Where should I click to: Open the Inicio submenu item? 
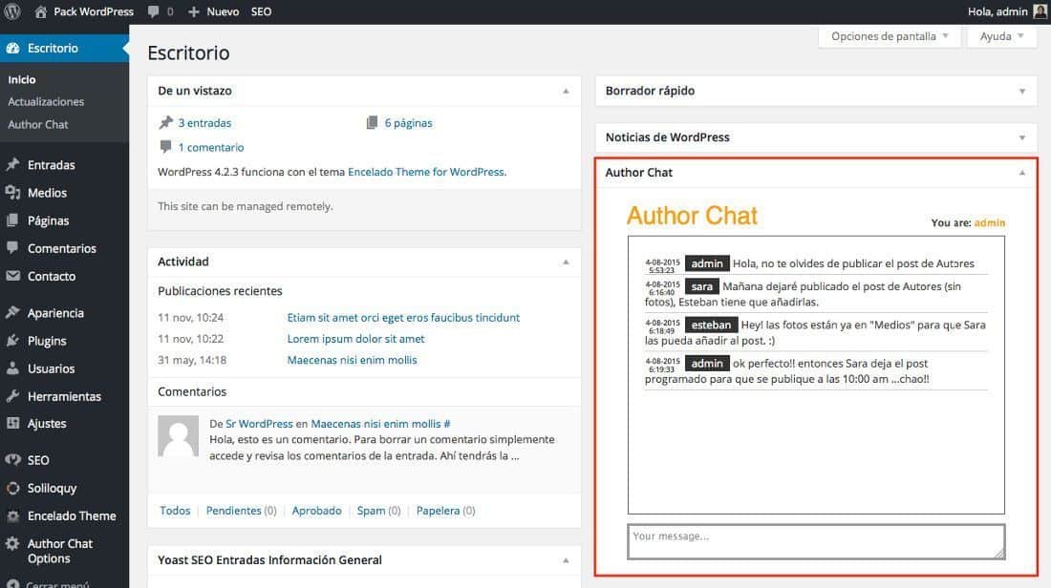coord(21,79)
